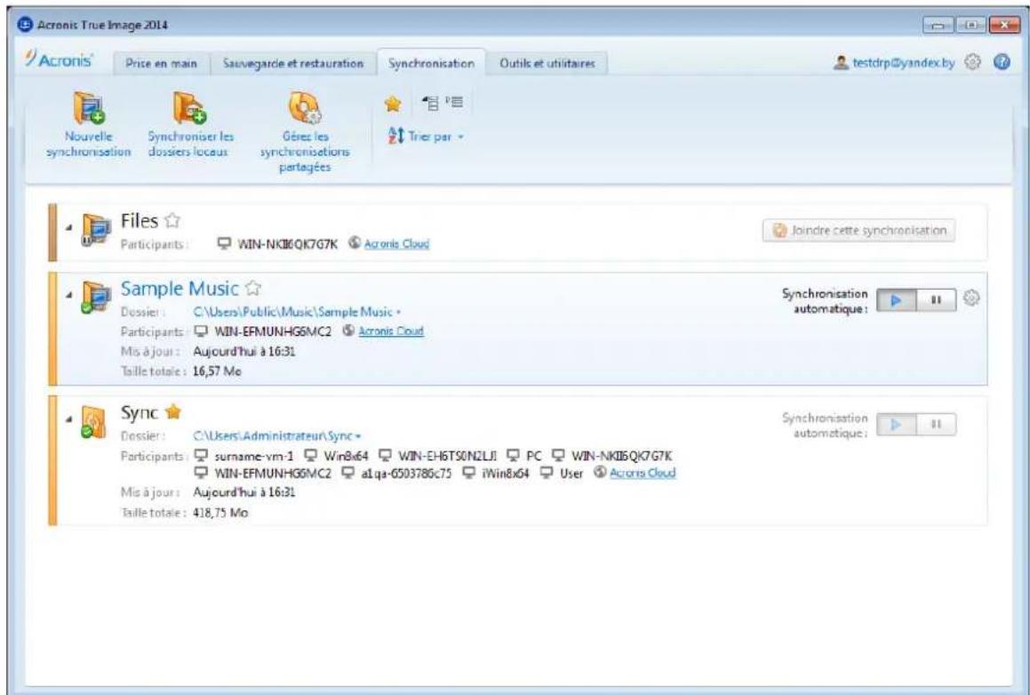Click the play button for Sync entry

(x=896, y=424)
